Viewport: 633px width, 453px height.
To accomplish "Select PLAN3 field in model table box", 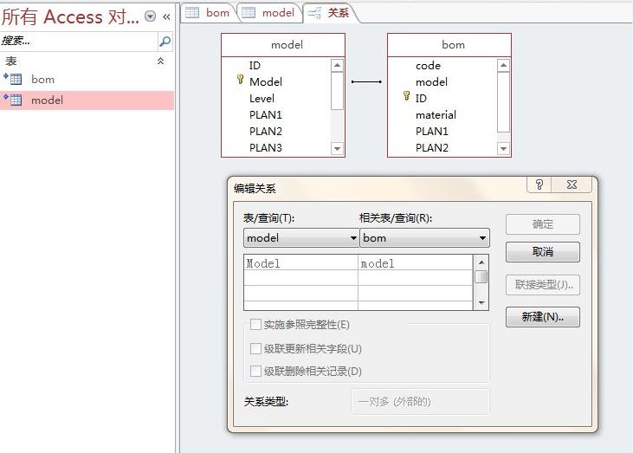I will [266, 148].
